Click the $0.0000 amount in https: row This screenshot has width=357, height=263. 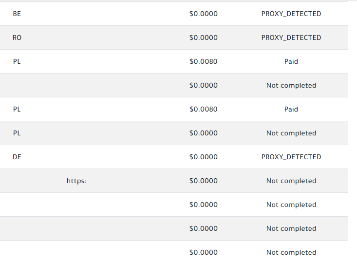[x=204, y=181]
